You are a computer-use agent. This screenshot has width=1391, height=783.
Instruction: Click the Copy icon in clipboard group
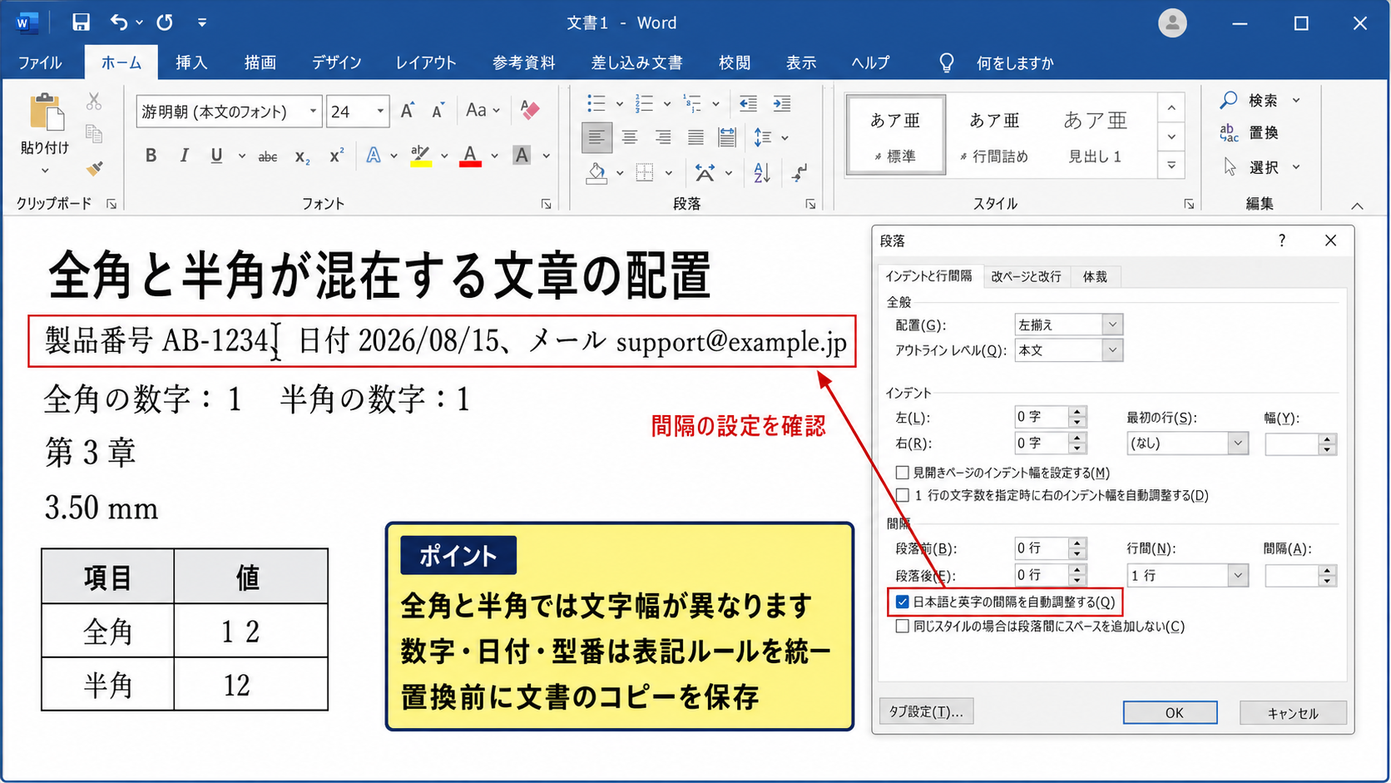point(94,134)
